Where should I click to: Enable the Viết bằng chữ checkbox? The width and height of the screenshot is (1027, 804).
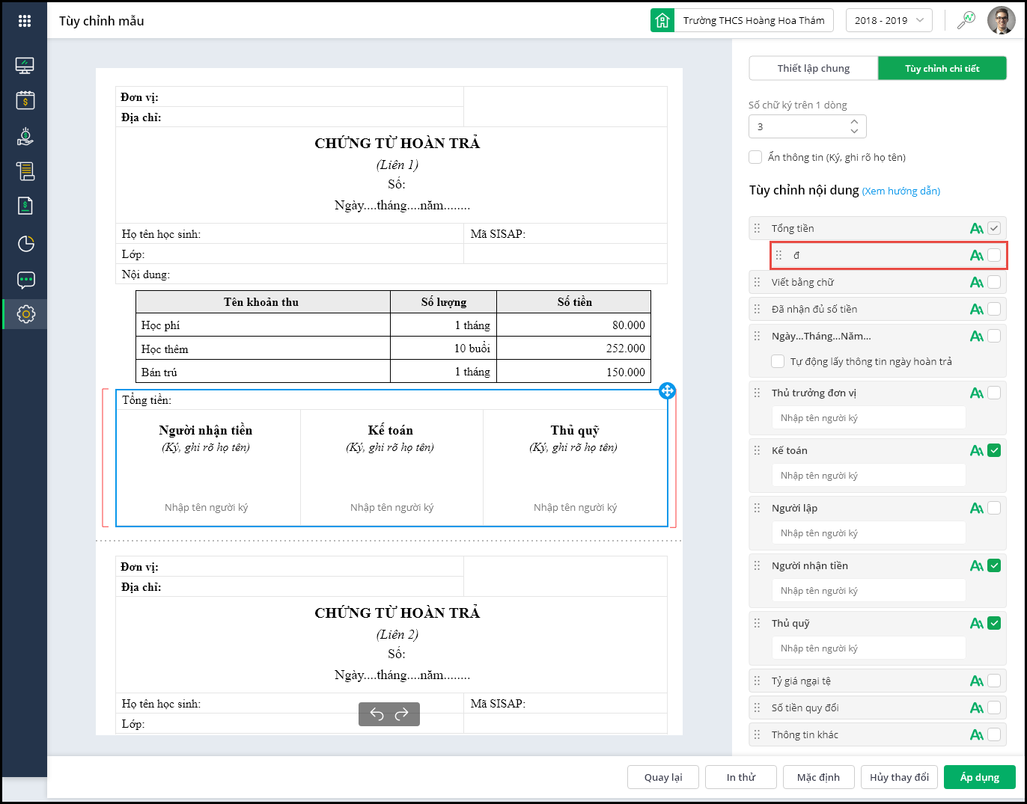pyautogui.click(x=994, y=282)
